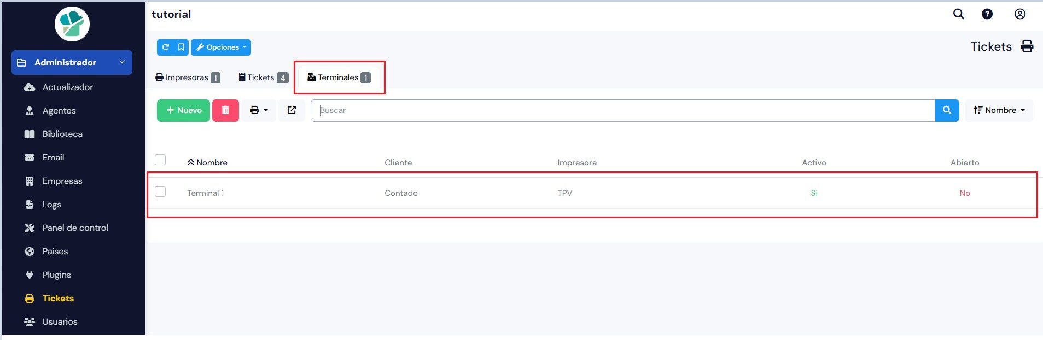Open the user account profile icon
The height and width of the screenshot is (340, 1043).
coord(1019,14)
